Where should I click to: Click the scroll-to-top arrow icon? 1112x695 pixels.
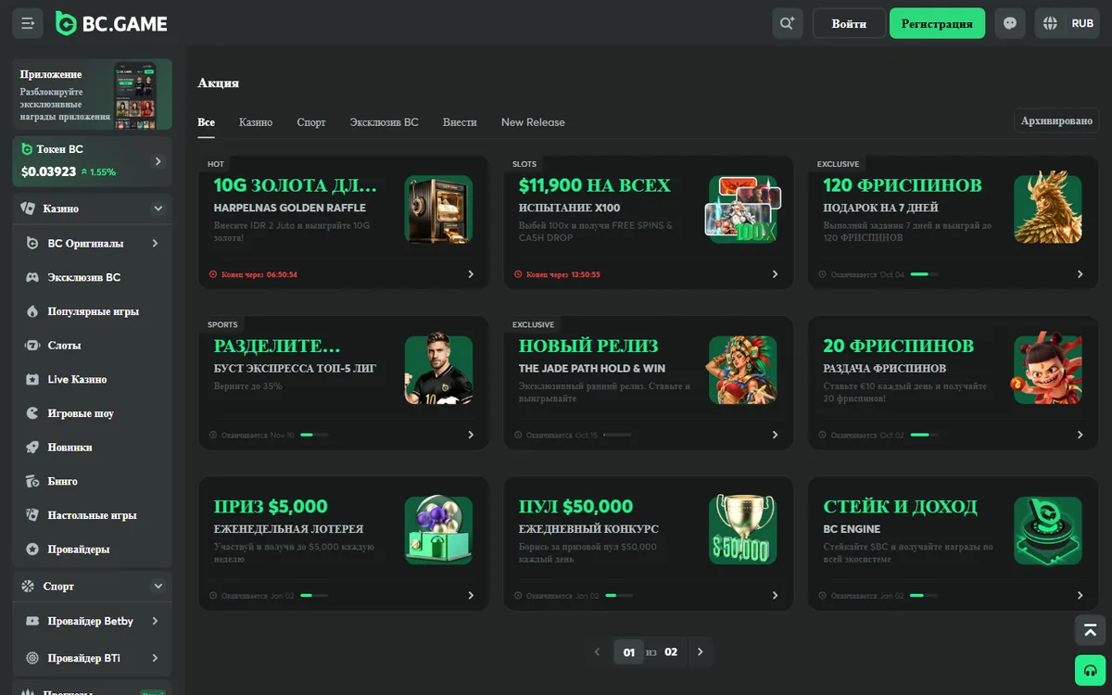pos(1090,630)
